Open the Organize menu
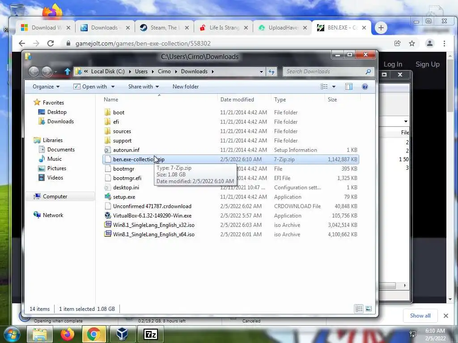 pyautogui.click(x=46, y=87)
